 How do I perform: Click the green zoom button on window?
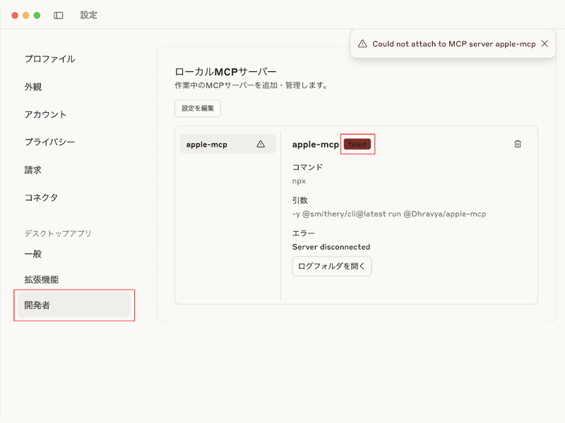point(37,13)
